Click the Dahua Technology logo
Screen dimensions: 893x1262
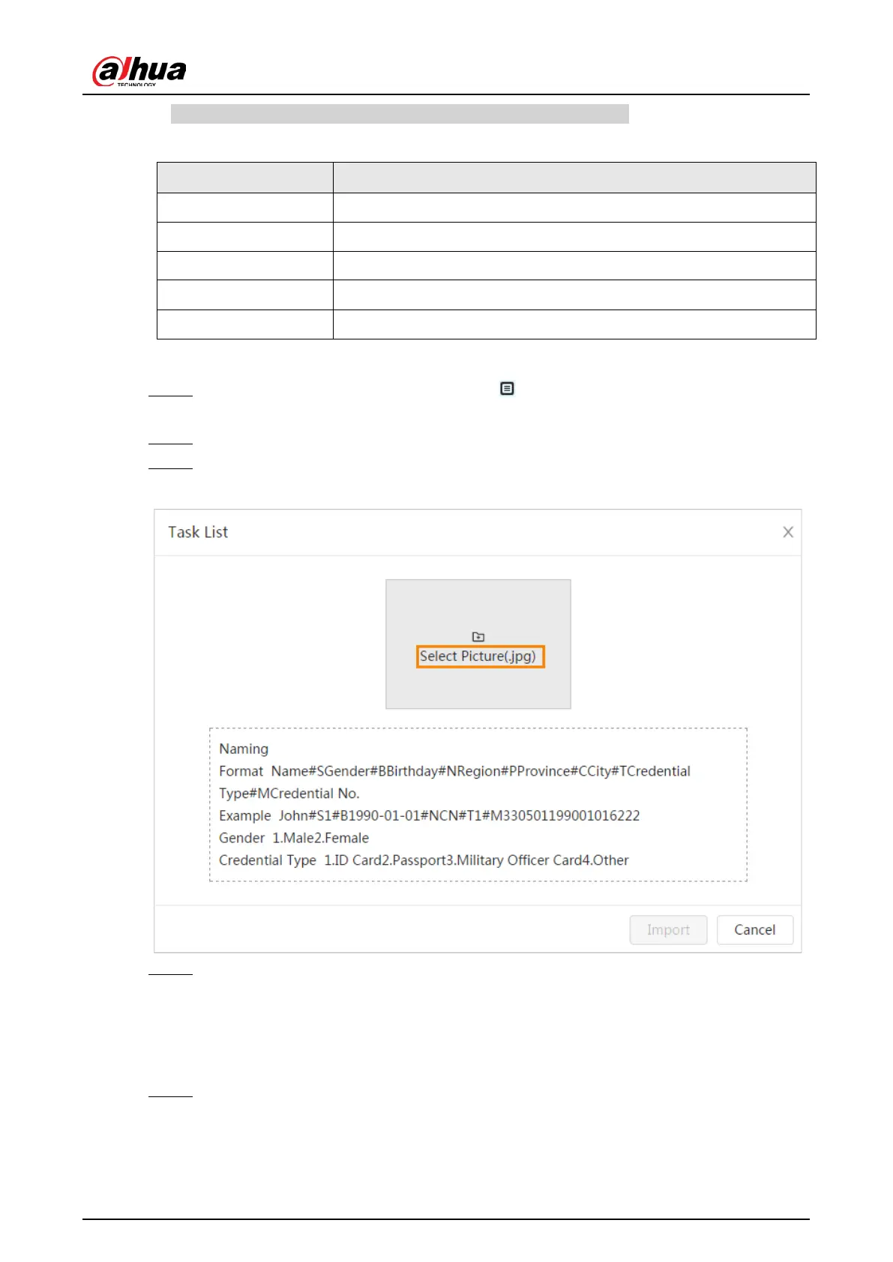click(x=139, y=71)
